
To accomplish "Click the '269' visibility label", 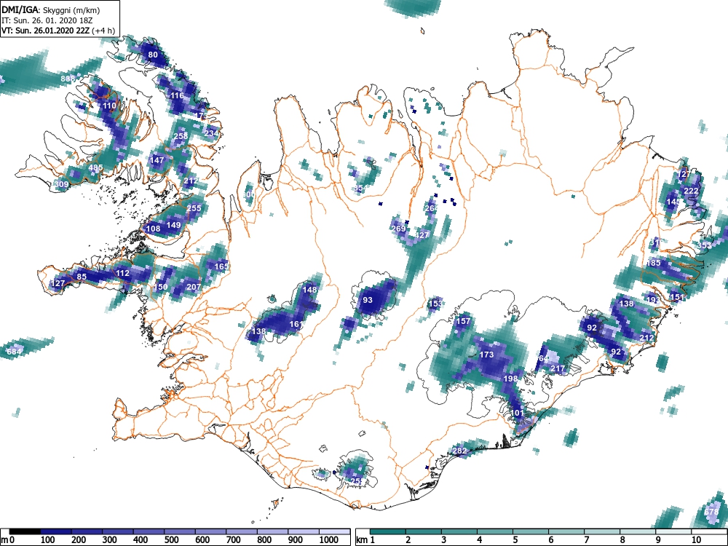I will (398, 229).
